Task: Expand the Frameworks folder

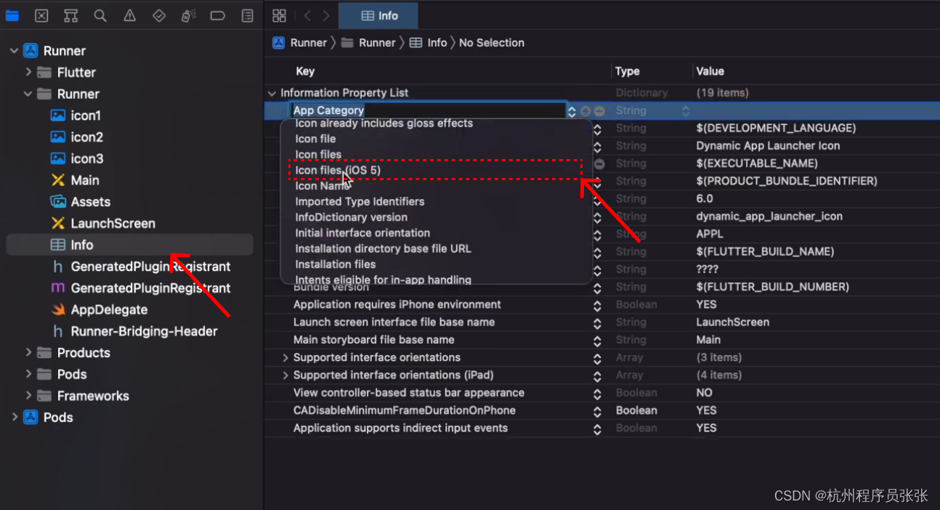Action: 28,396
